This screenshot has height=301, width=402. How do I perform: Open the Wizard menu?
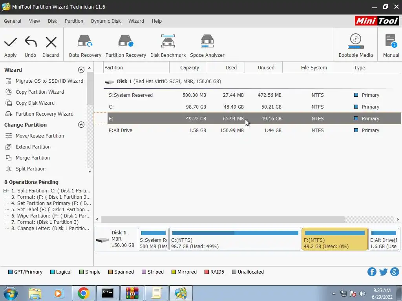tap(136, 21)
